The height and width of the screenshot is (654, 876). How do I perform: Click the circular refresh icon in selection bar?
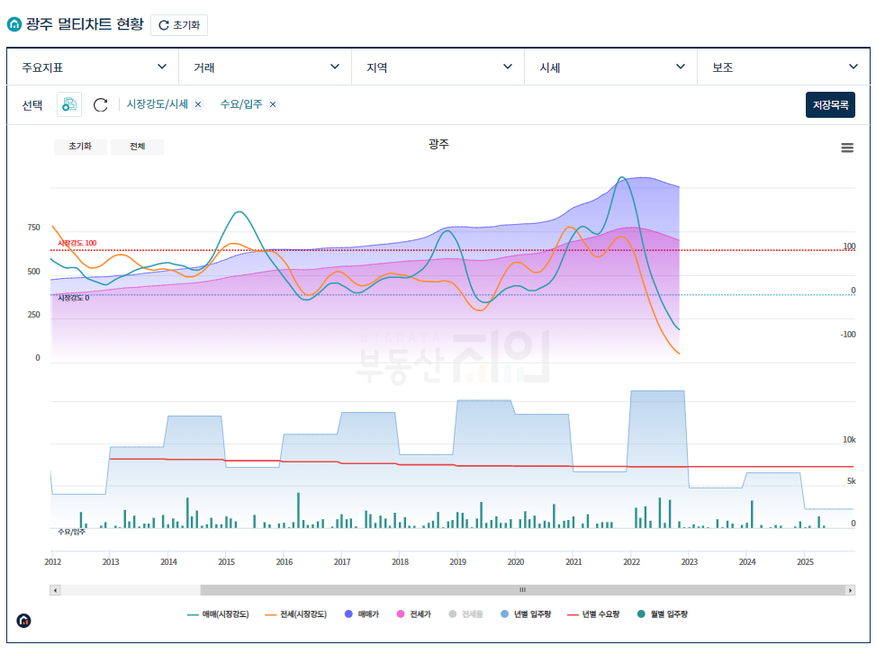pyautogui.click(x=101, y=105)
